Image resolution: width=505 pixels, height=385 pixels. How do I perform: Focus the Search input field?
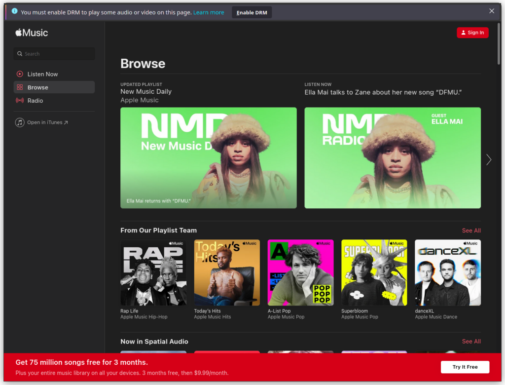54,53
